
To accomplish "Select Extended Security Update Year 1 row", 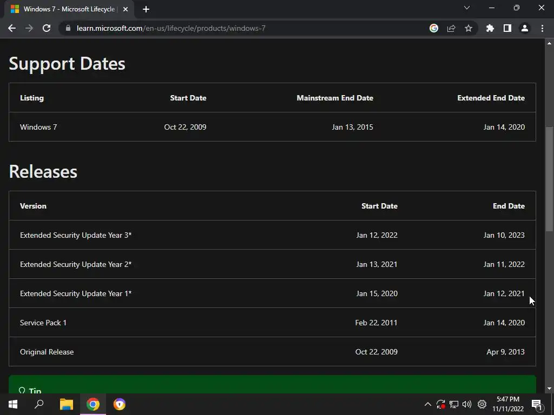I will click(x=272, y=293).
